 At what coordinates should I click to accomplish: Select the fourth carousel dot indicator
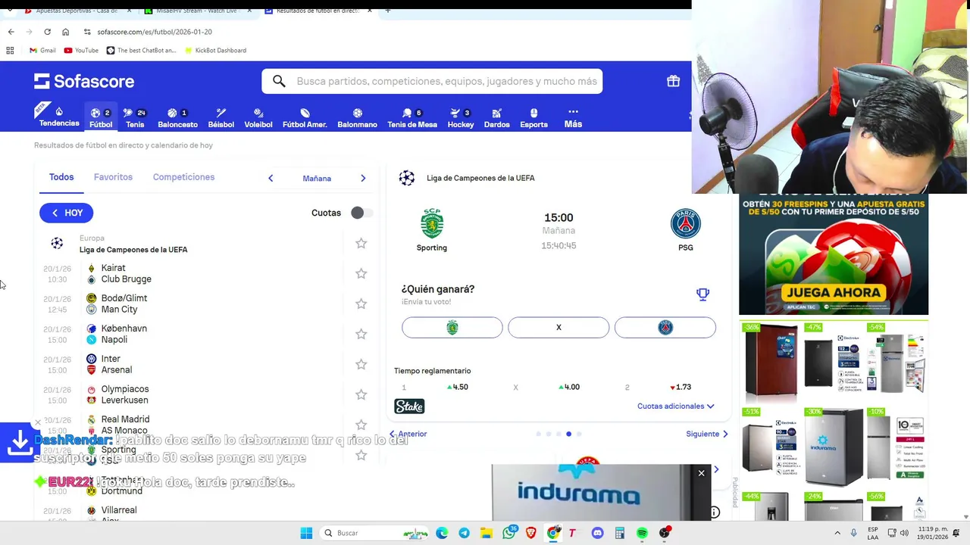coord(568,434)
